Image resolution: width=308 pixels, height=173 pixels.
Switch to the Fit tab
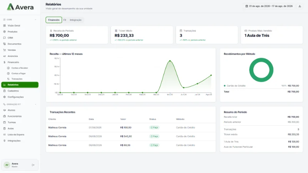pos(65,20)
